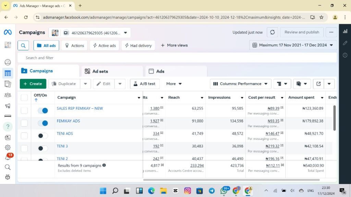This screenshot has height=197, width=351.
Task: Click the horizontal scrollbar under the table
Action: point(231,180)
